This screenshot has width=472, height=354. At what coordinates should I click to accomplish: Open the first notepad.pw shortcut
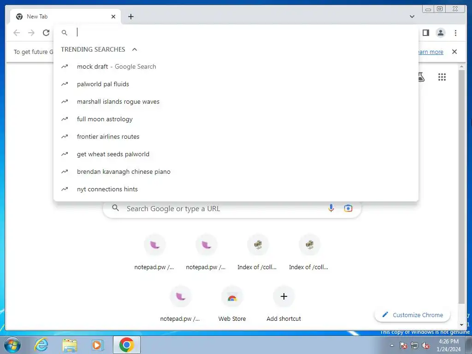154,253
